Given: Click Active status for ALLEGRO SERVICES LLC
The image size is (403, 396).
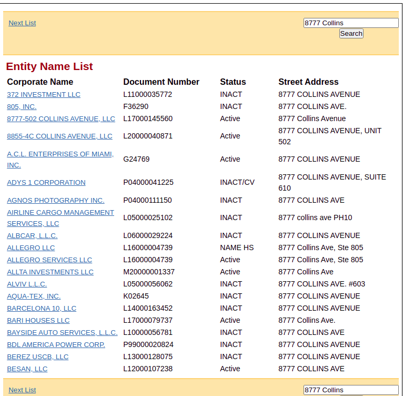Looking at the screenshot, I should tap(230, 260).
